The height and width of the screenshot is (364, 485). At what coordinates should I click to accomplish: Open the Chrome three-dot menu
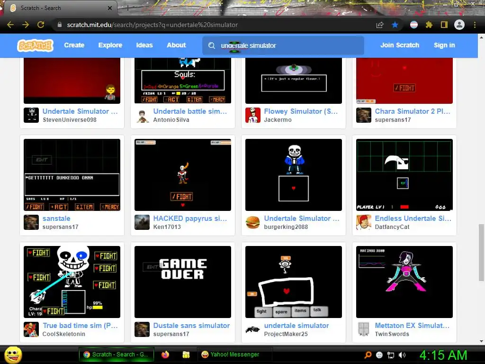(x=475, y=25)
